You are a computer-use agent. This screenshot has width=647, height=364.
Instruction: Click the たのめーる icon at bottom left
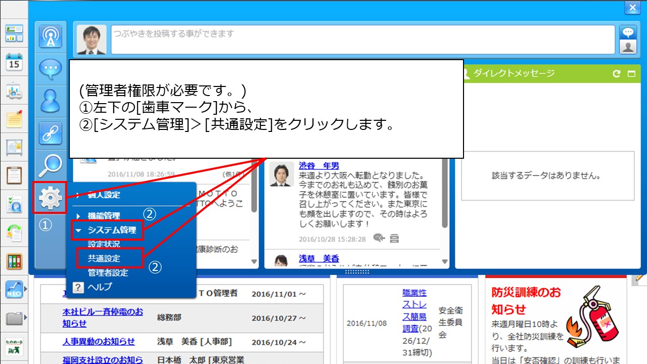click(x=15, y=348)
